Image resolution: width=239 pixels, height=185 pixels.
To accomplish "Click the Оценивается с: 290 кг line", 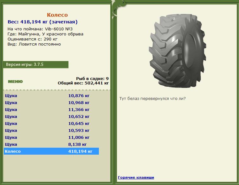I will (x=32, y=39).
